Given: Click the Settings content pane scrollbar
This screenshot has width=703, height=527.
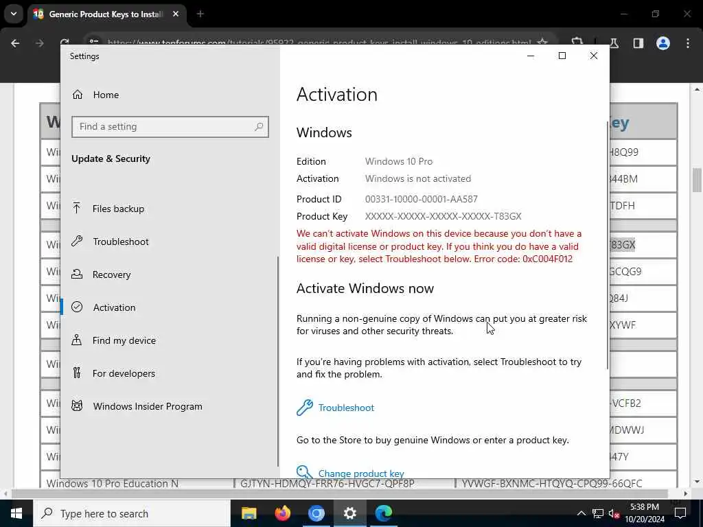Looking at the screenshot, I should tap(608, 244).
